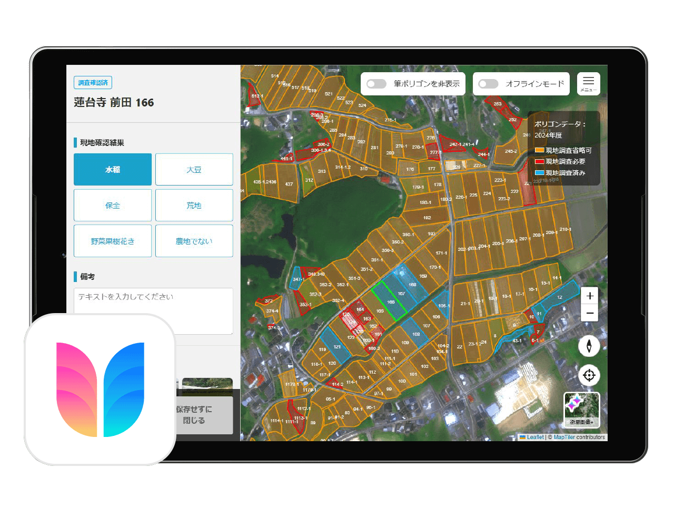Screen dimensions: 674x506
Task: Open the hamburger menu icon
Action: (588, 83)
